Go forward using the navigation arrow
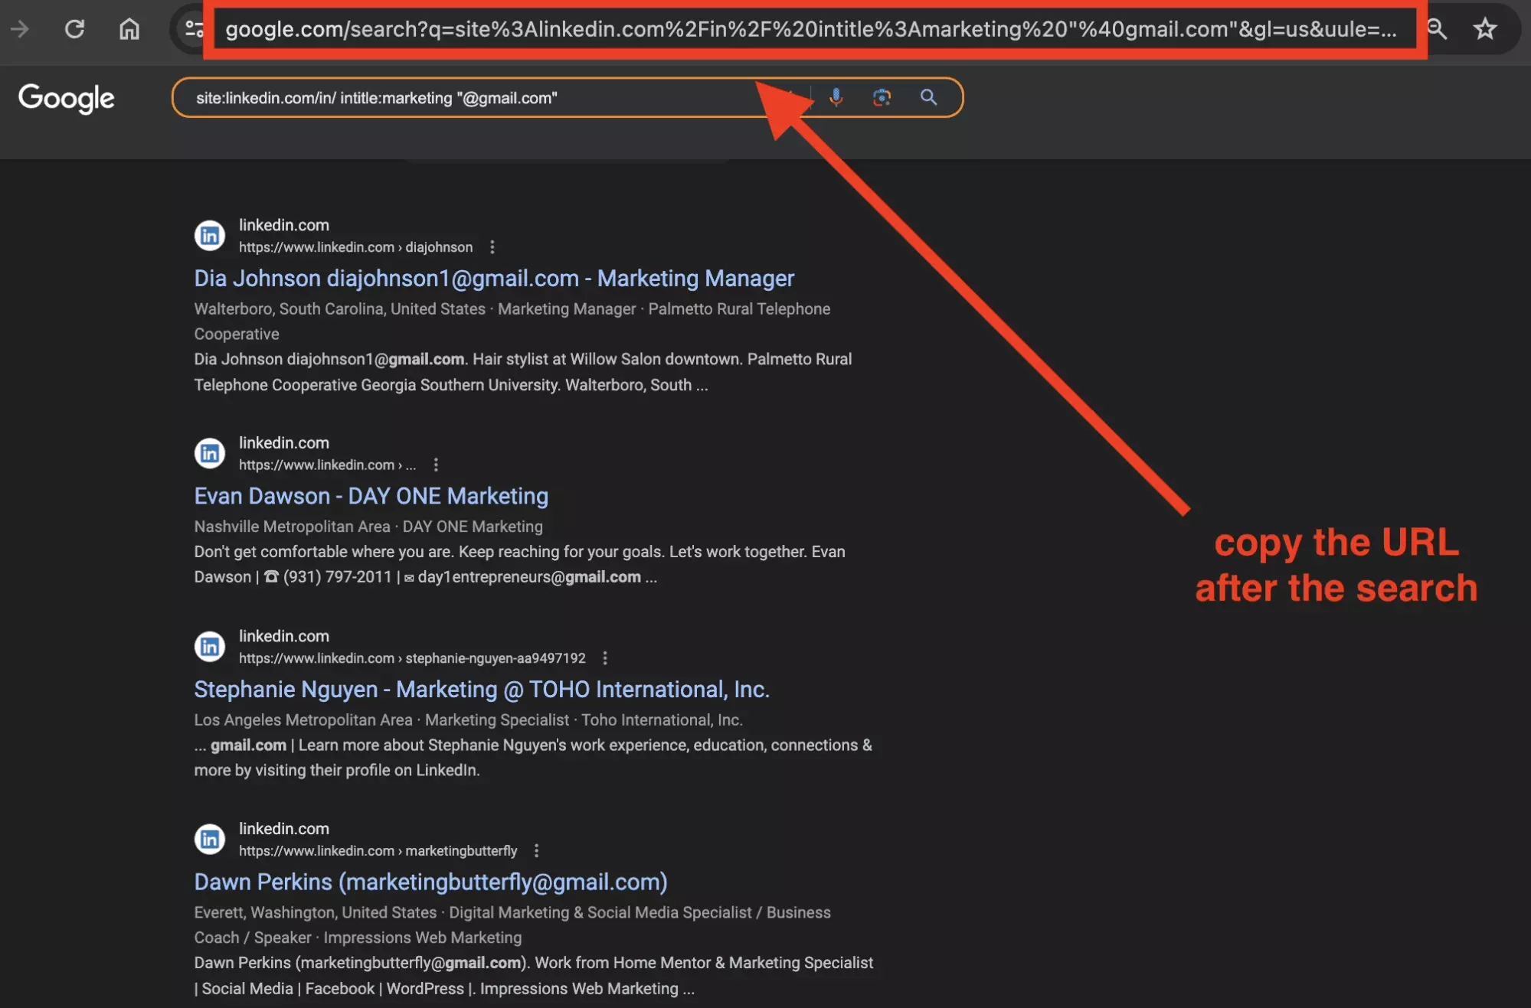The image size is (1531, 1008). (21, 29)
